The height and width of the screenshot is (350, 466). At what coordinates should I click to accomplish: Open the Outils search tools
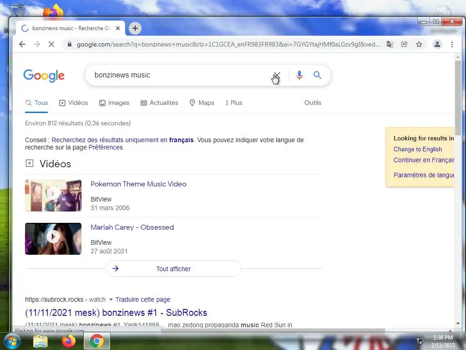click(313, 103)
